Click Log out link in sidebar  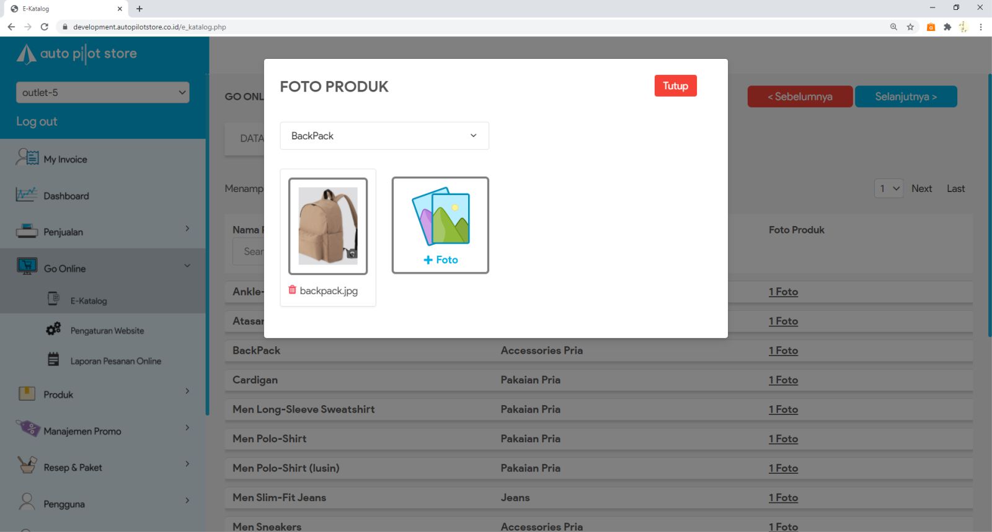[x=37, y=121]
